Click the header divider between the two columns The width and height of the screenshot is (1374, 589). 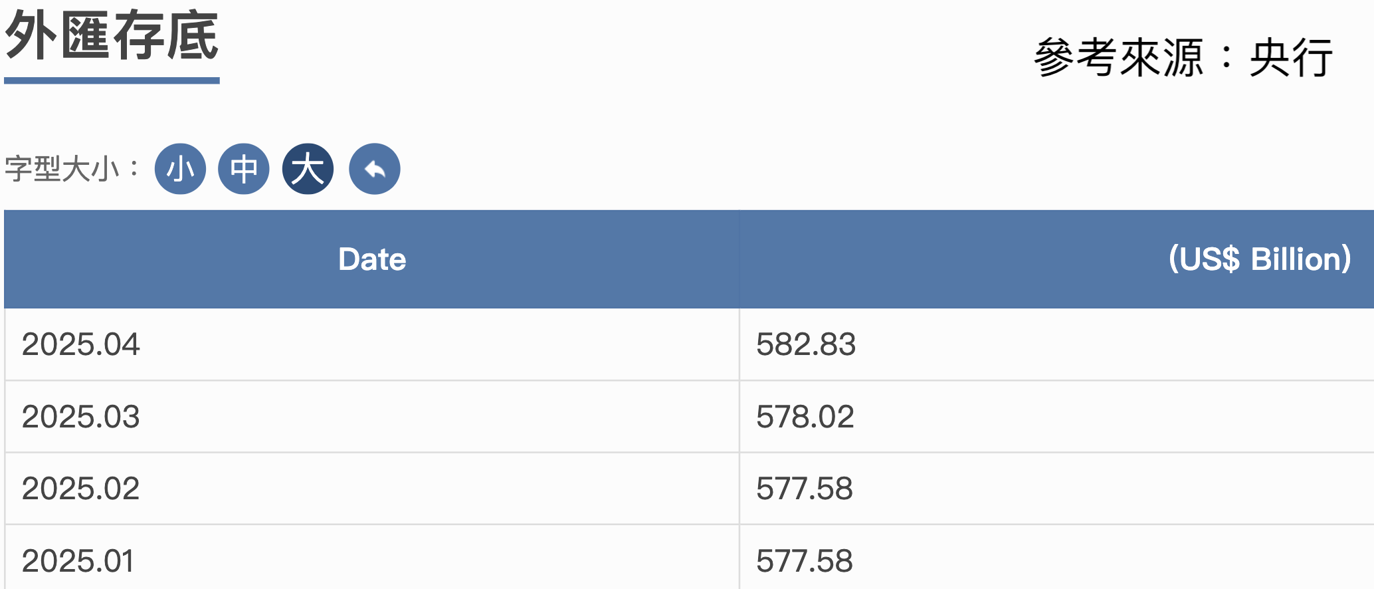(739, 259)
